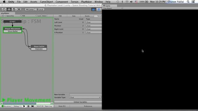The image size is (198, 111).
Task: Select the Hand tool in Unity toolbar
Action: pos(4,10)
